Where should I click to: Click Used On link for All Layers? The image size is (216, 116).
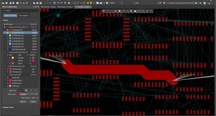pos(33,24)
